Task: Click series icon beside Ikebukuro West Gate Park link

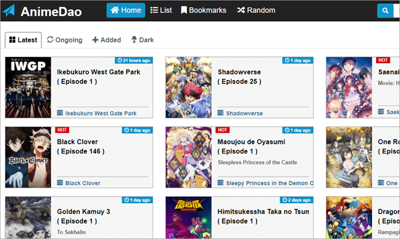Action: (60, 114)
